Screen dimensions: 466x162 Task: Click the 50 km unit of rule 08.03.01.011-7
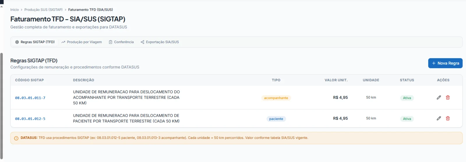371,97
